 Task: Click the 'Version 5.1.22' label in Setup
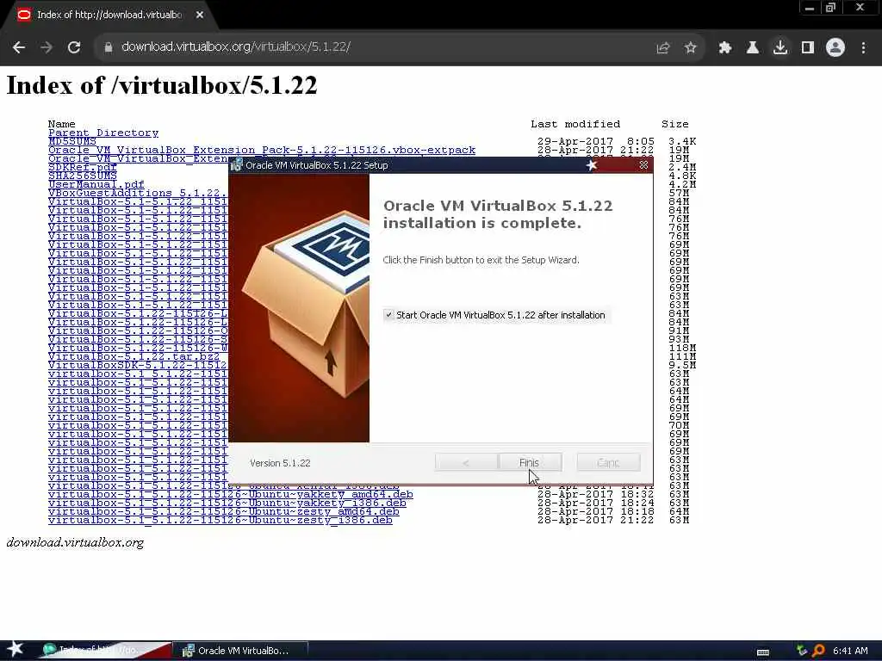280,462
